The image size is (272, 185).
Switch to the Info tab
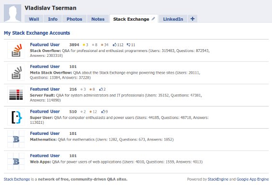point(53,19)
